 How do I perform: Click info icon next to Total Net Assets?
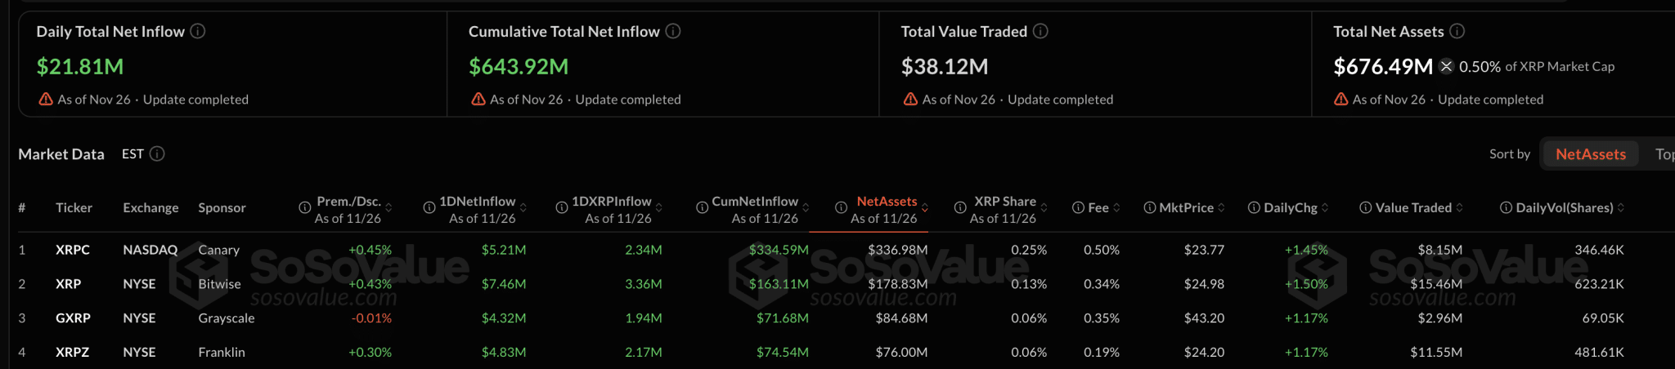(1457, 31)
